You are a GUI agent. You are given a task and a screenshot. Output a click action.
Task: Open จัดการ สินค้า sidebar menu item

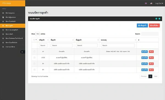tap(13, 34)
